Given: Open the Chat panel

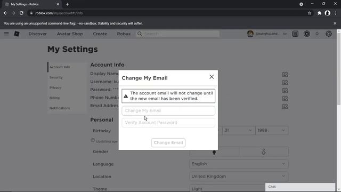Looking at the screenshot, I should [x=300, y=187].
